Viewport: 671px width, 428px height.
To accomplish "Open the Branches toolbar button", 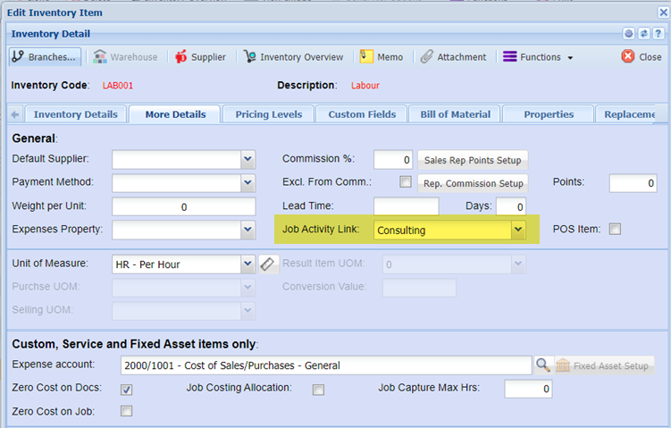I will 45,56.
